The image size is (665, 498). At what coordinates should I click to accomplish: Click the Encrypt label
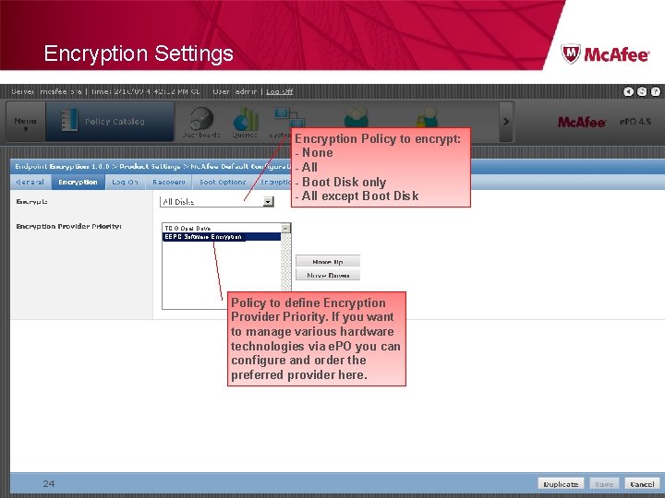[31, 202]
